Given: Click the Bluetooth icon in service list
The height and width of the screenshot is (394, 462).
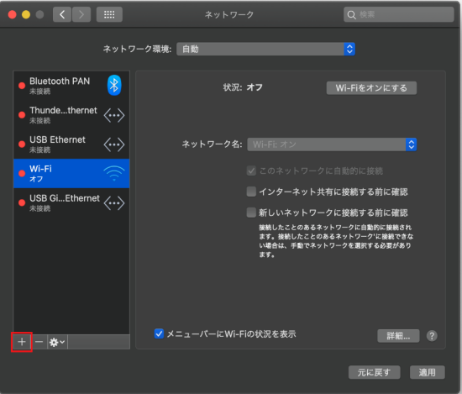Looking at the screenshot, I should point(114,86).
